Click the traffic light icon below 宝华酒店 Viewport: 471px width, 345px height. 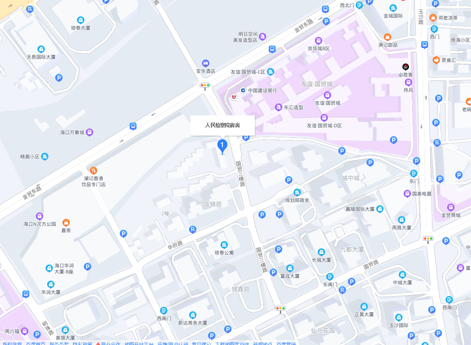click(x=205, y=86)
